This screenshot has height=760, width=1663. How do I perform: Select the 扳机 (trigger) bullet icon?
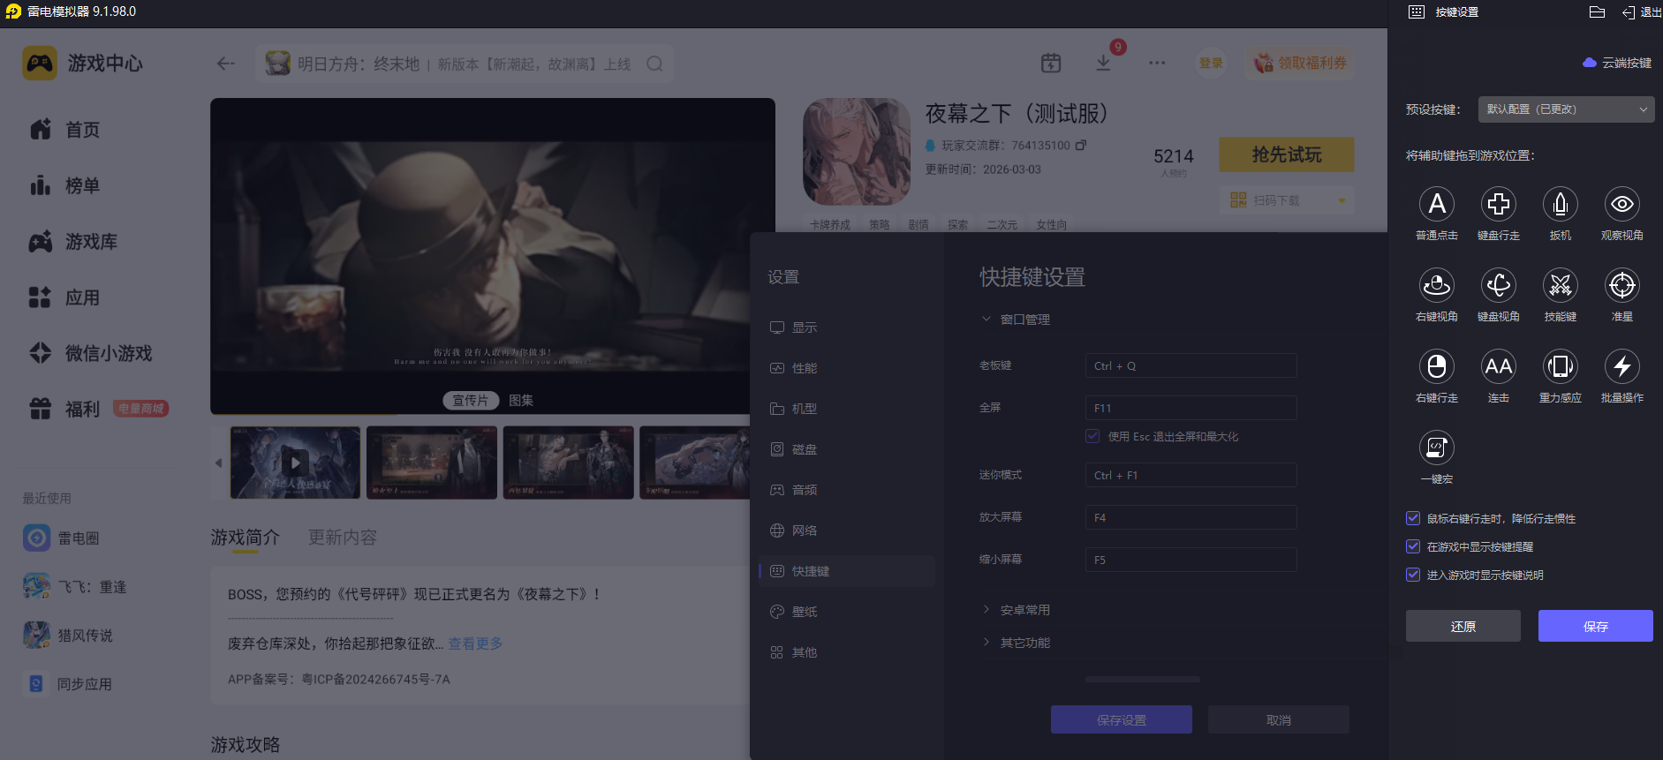pos(1561,204)
